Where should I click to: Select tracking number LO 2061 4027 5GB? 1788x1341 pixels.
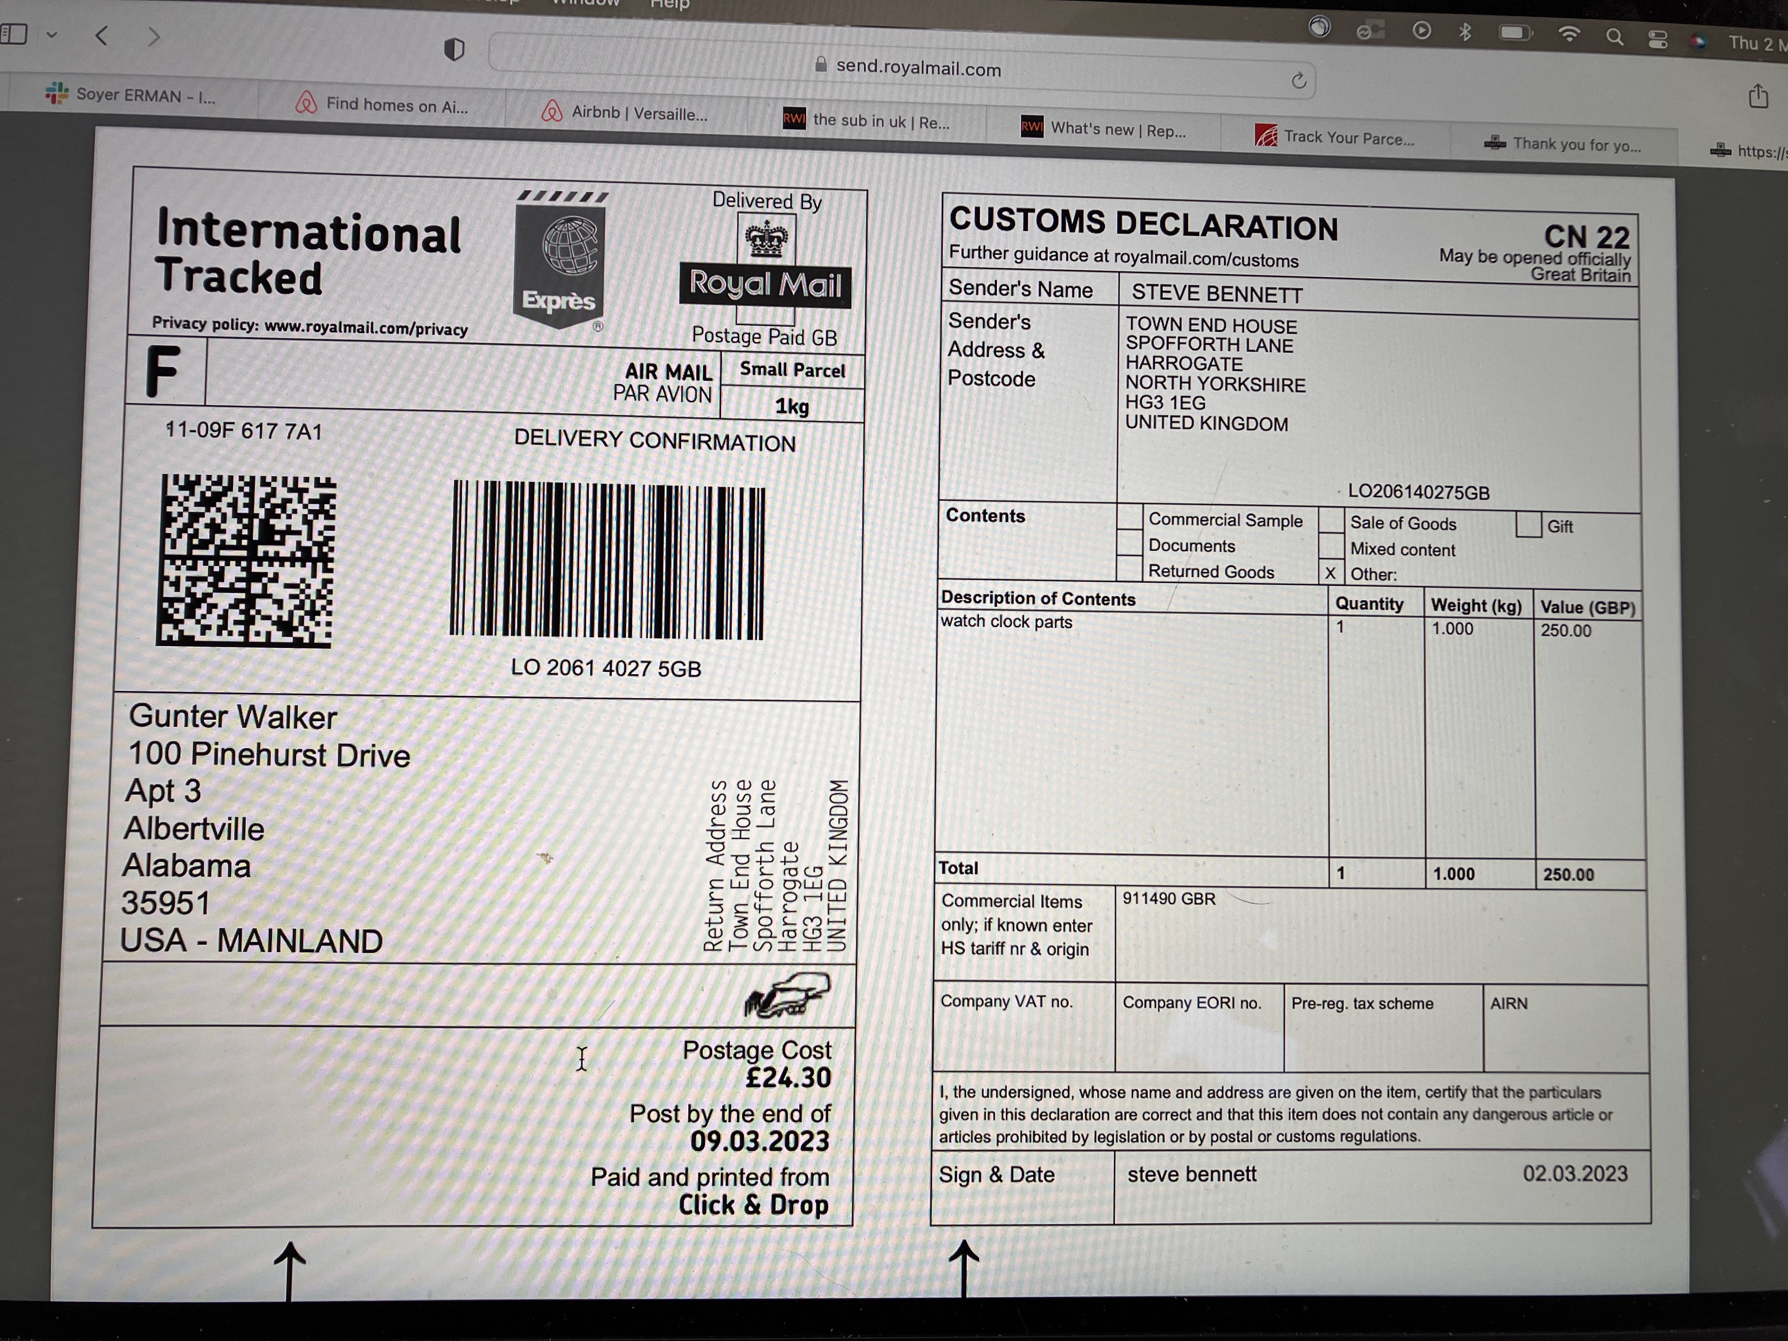[606, 668]
